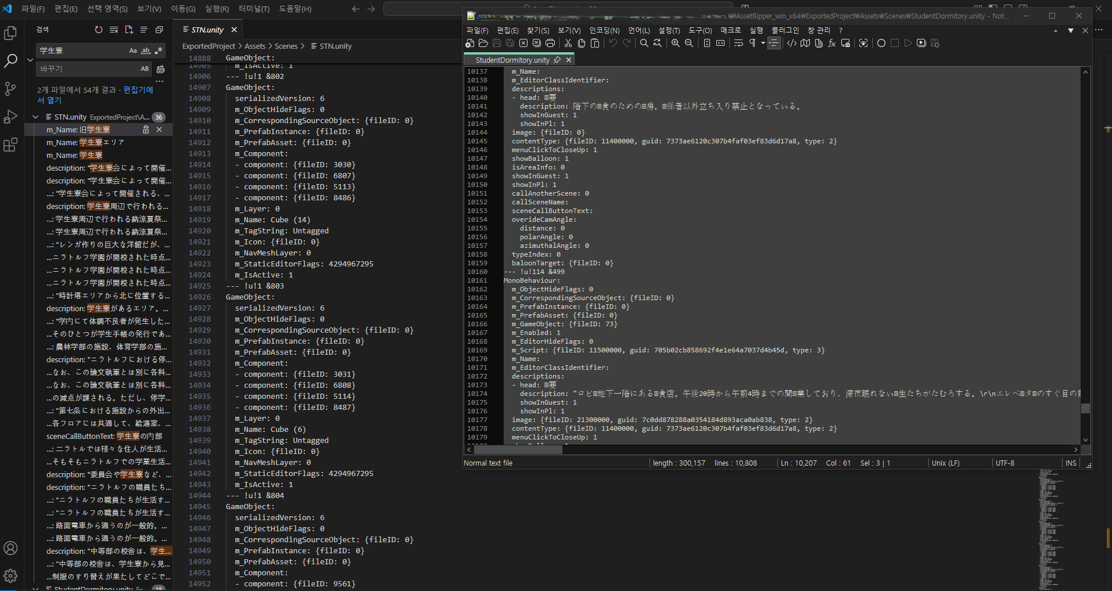Open 터미널(T) menu in VS Code
This screenshot has width=1112, height=591.
pyautogui.click(x=254, y=9)
